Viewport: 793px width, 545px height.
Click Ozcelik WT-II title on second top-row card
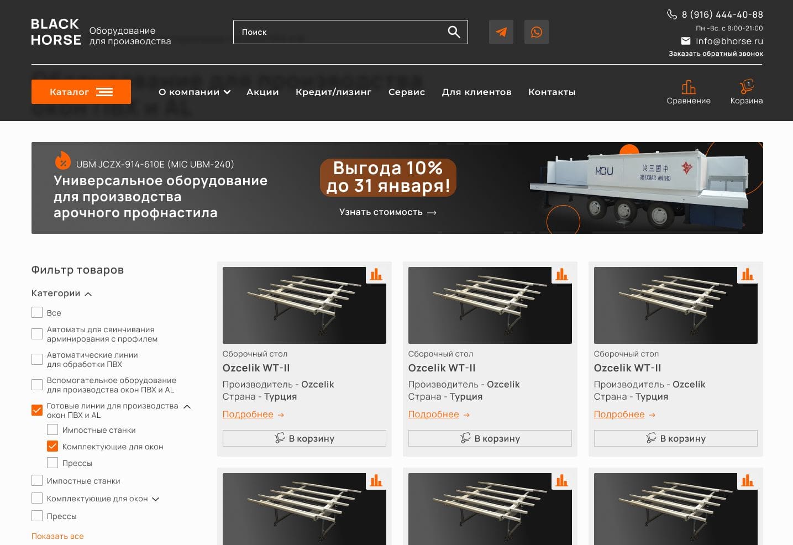tap(442, 368)
